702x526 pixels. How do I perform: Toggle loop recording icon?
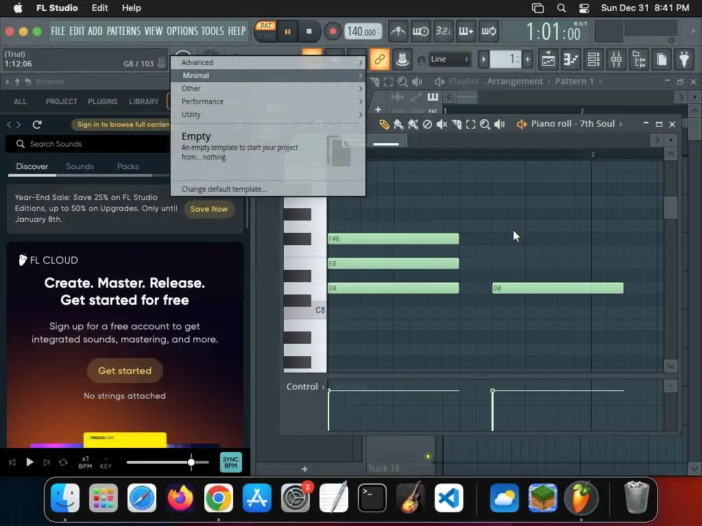488,32
